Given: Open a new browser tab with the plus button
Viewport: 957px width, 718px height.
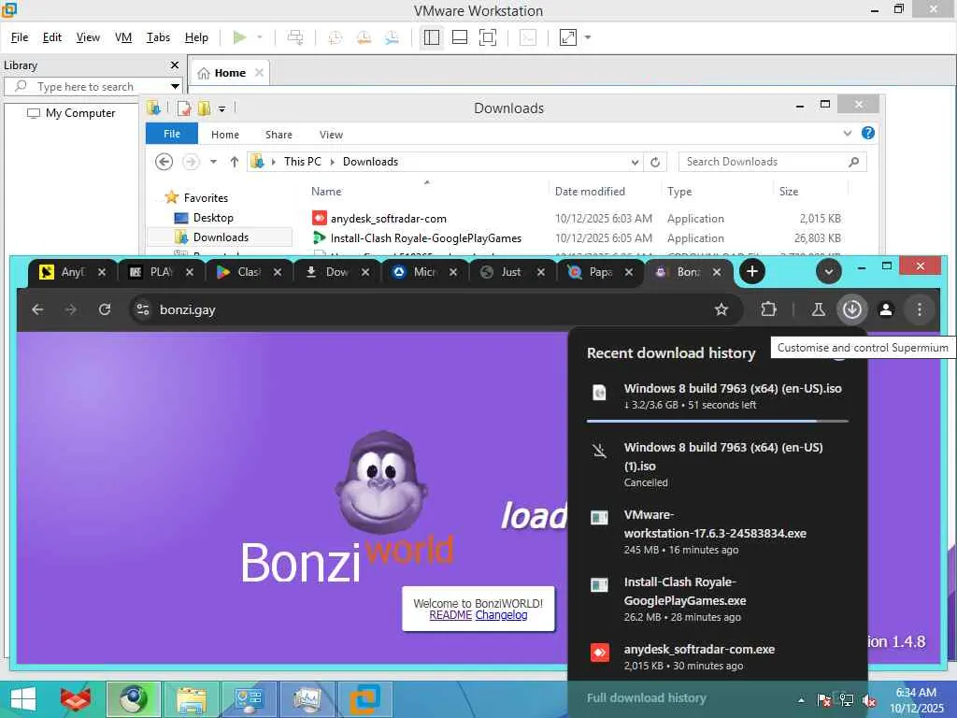Looking at the screenshot, I should pos(752,272).
